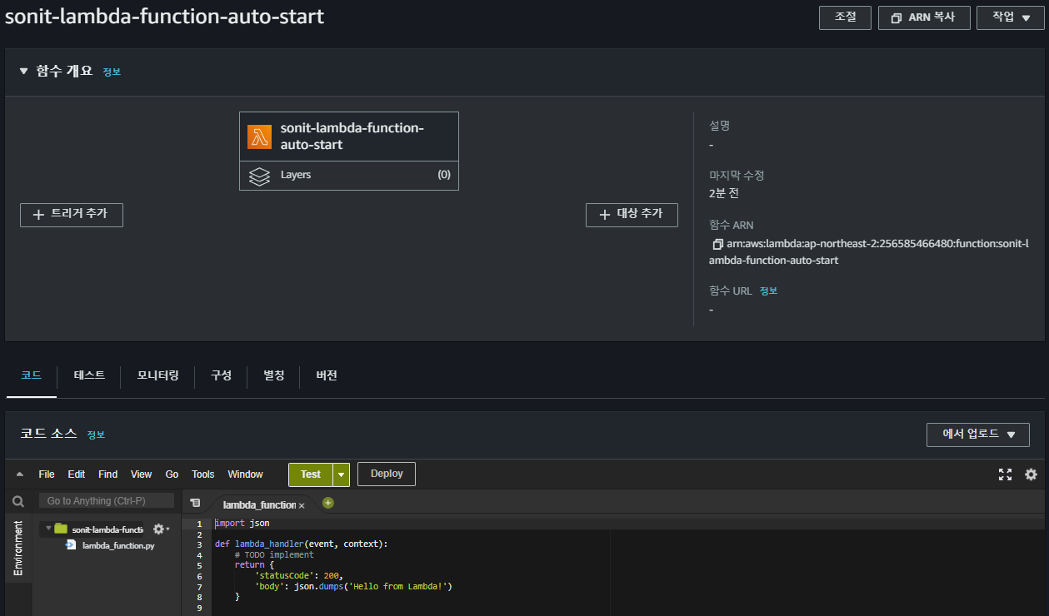Viewport: 1049px width, 616px height.
Task: Select the lambda_function editor tab
Action: pos(258,505)
